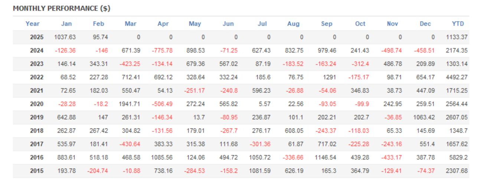Click the YTD column header
The image size is (484, 182).
click(x=458, y=24)
